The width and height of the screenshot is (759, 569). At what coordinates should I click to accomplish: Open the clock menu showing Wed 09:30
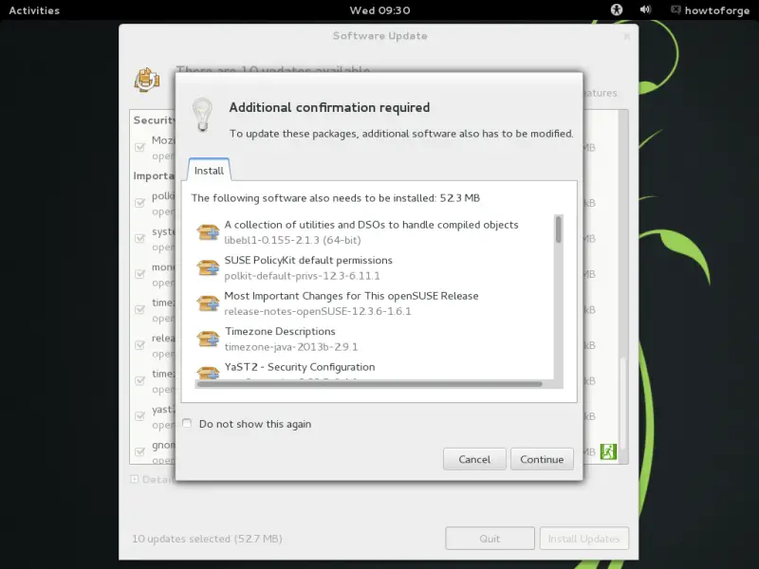click(x=380, y=10)
